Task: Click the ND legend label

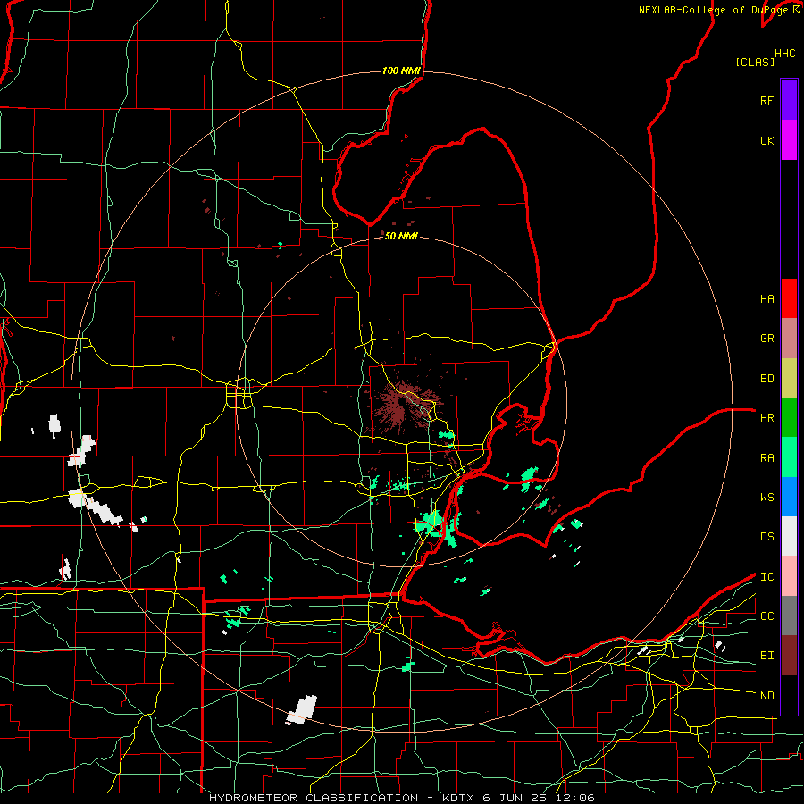Action: coord(766,696)
